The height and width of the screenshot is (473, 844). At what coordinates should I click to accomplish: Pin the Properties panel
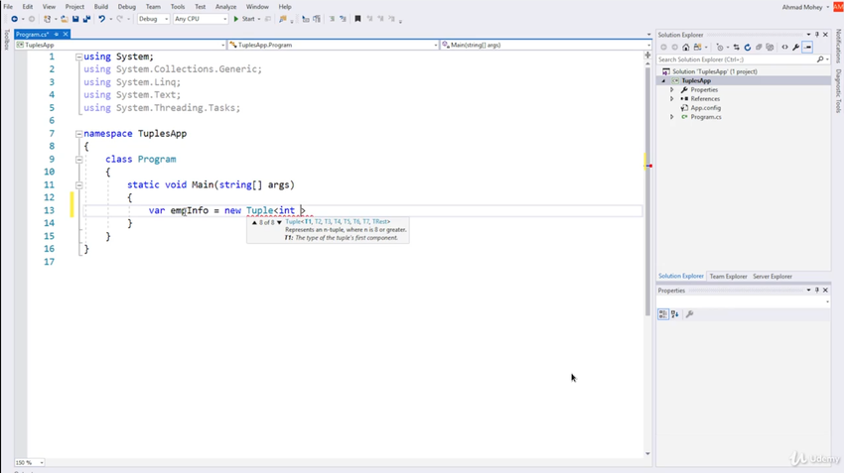click(817, 291)
